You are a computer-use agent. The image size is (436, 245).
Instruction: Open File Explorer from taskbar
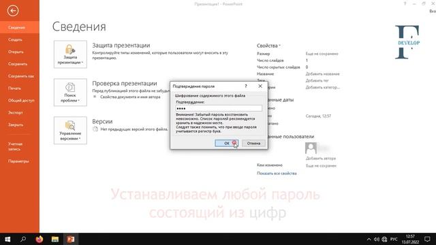55,239
